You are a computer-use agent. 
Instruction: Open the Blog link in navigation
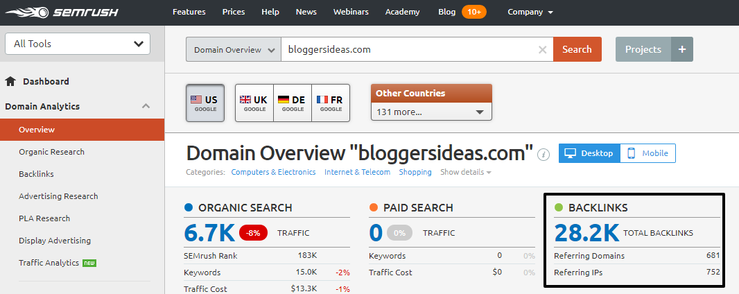pyautogui.click(x=446, y=12)
